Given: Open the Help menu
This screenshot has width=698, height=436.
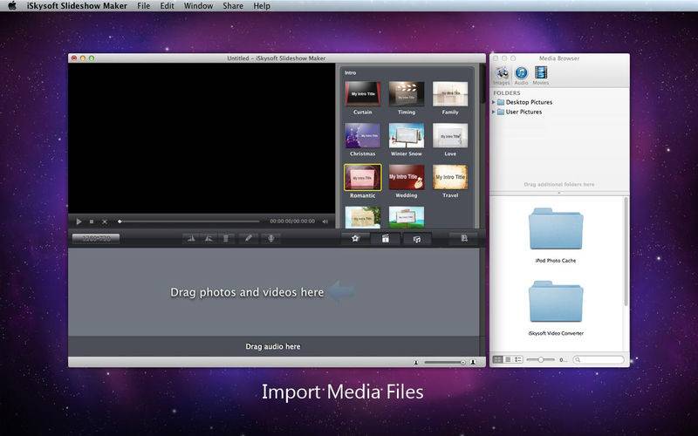Looking at the screenshot, I should [x=262, y=6].
